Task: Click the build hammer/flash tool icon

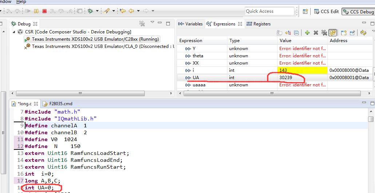Action: coord(107,11)
